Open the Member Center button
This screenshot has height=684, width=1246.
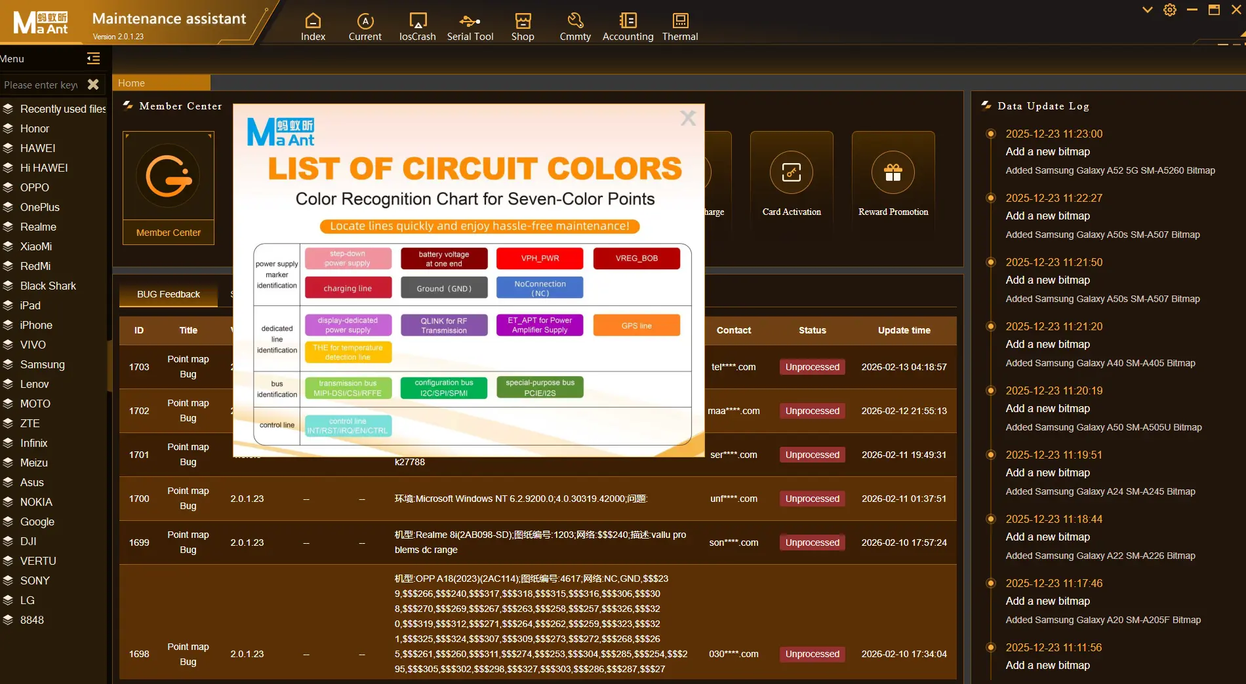click(x=169, y=233)
